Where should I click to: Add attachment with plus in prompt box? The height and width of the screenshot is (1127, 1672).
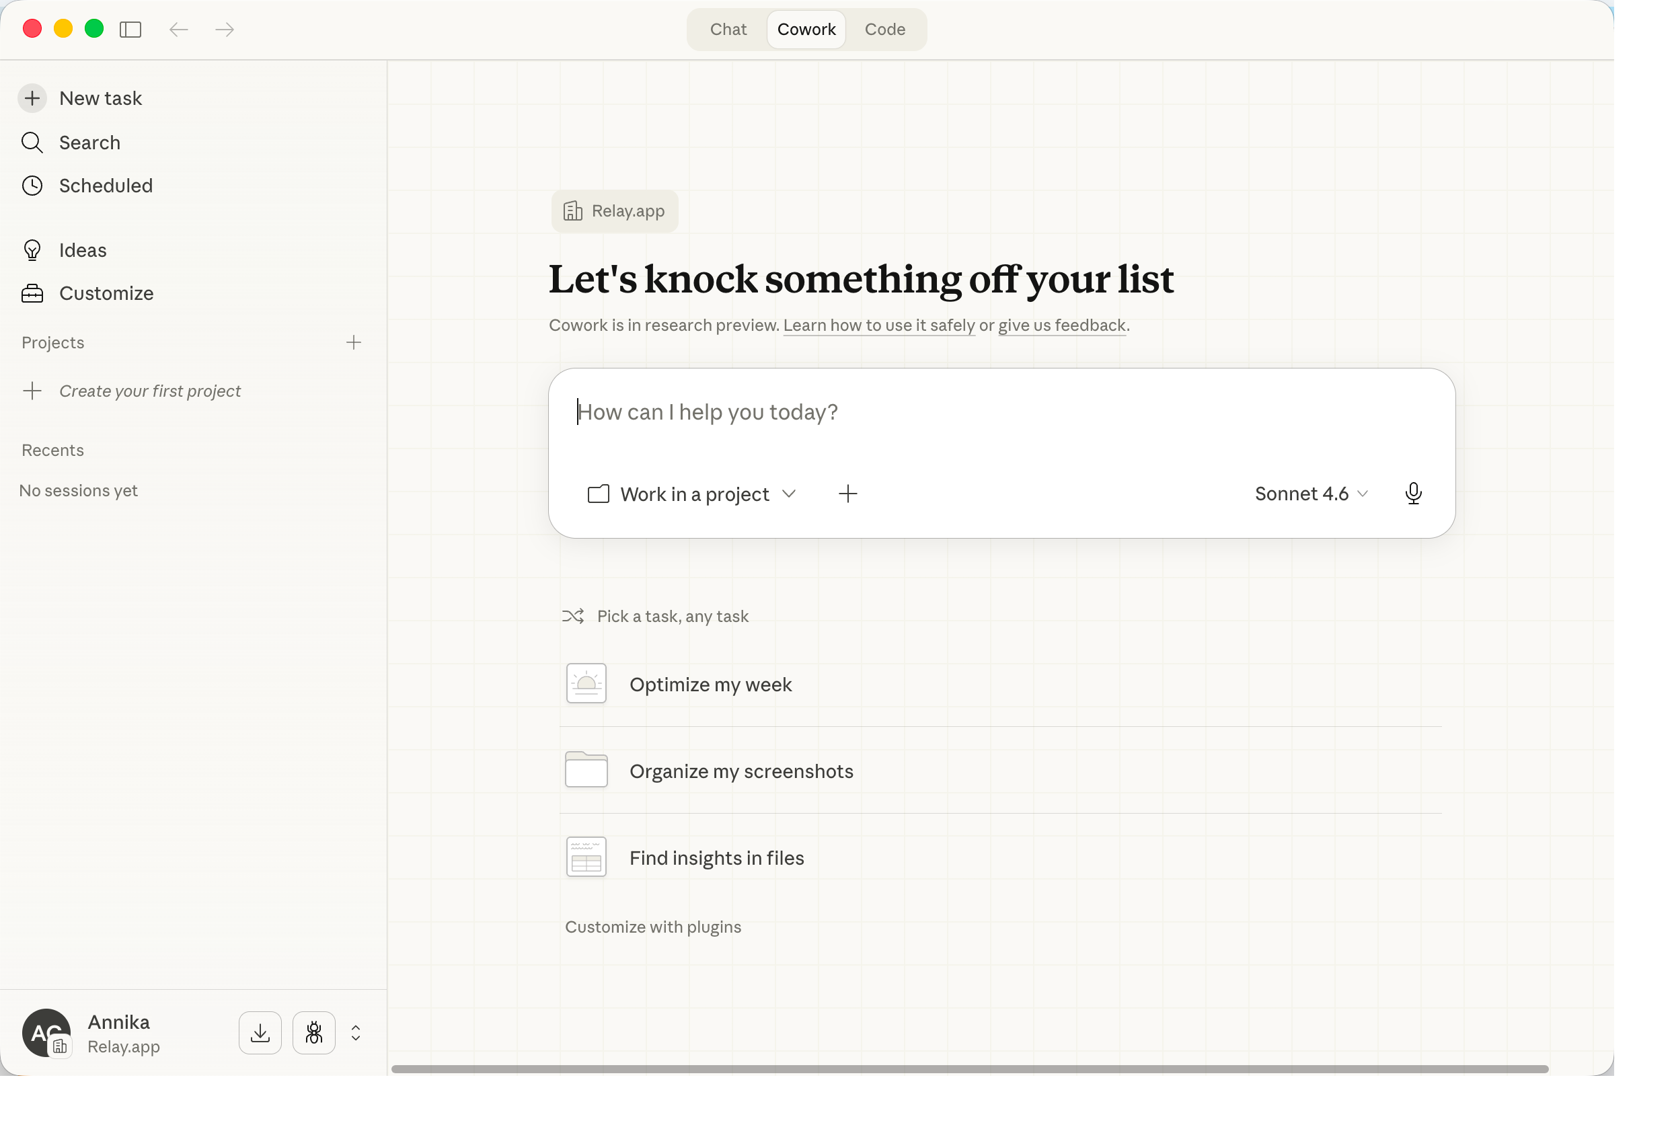point(847,494)
